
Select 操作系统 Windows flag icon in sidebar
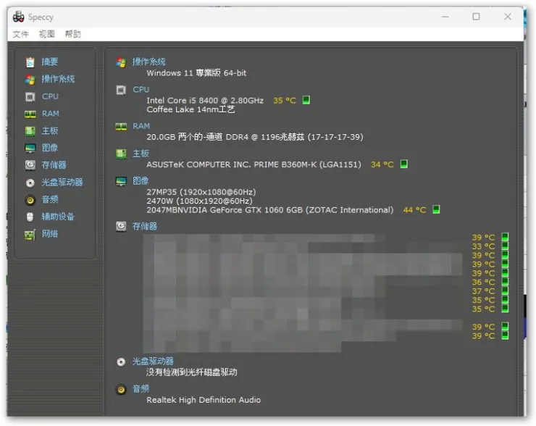pyautogui.click(x=30, y=80)
